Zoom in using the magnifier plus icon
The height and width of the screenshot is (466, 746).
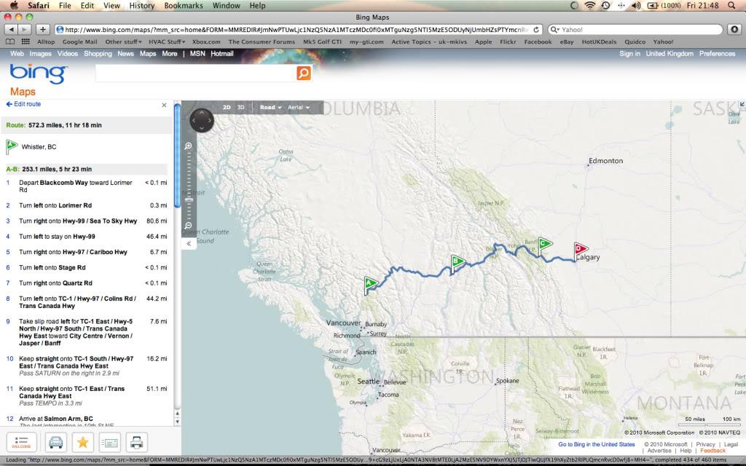(x=189, y=146)
